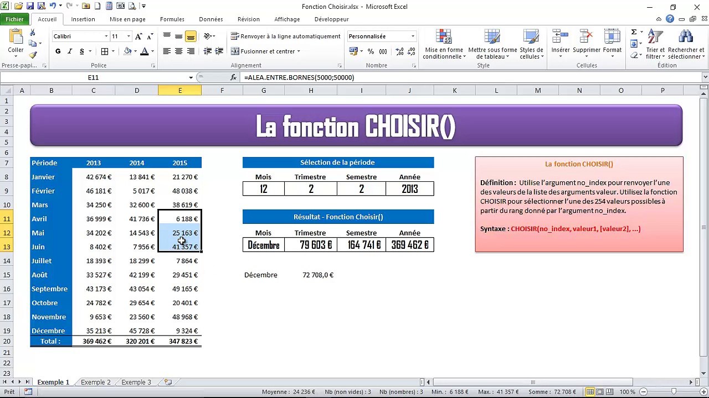Click the zoom out minus button
The width and height of the screenshot is (709, 398).
(x=644, y=392)
